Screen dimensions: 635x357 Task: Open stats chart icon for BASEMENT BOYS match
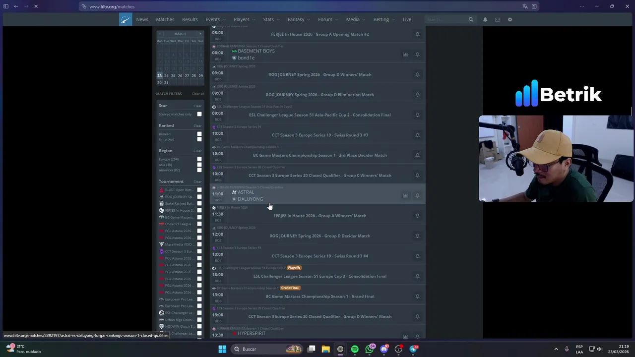click(405, 55)
